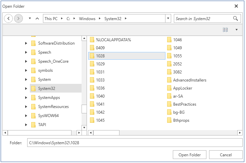Image resolution: width=246 pixels, height=163 pixels.
Task: Select SystemApps in the tree
Action: tap(49, 98)
